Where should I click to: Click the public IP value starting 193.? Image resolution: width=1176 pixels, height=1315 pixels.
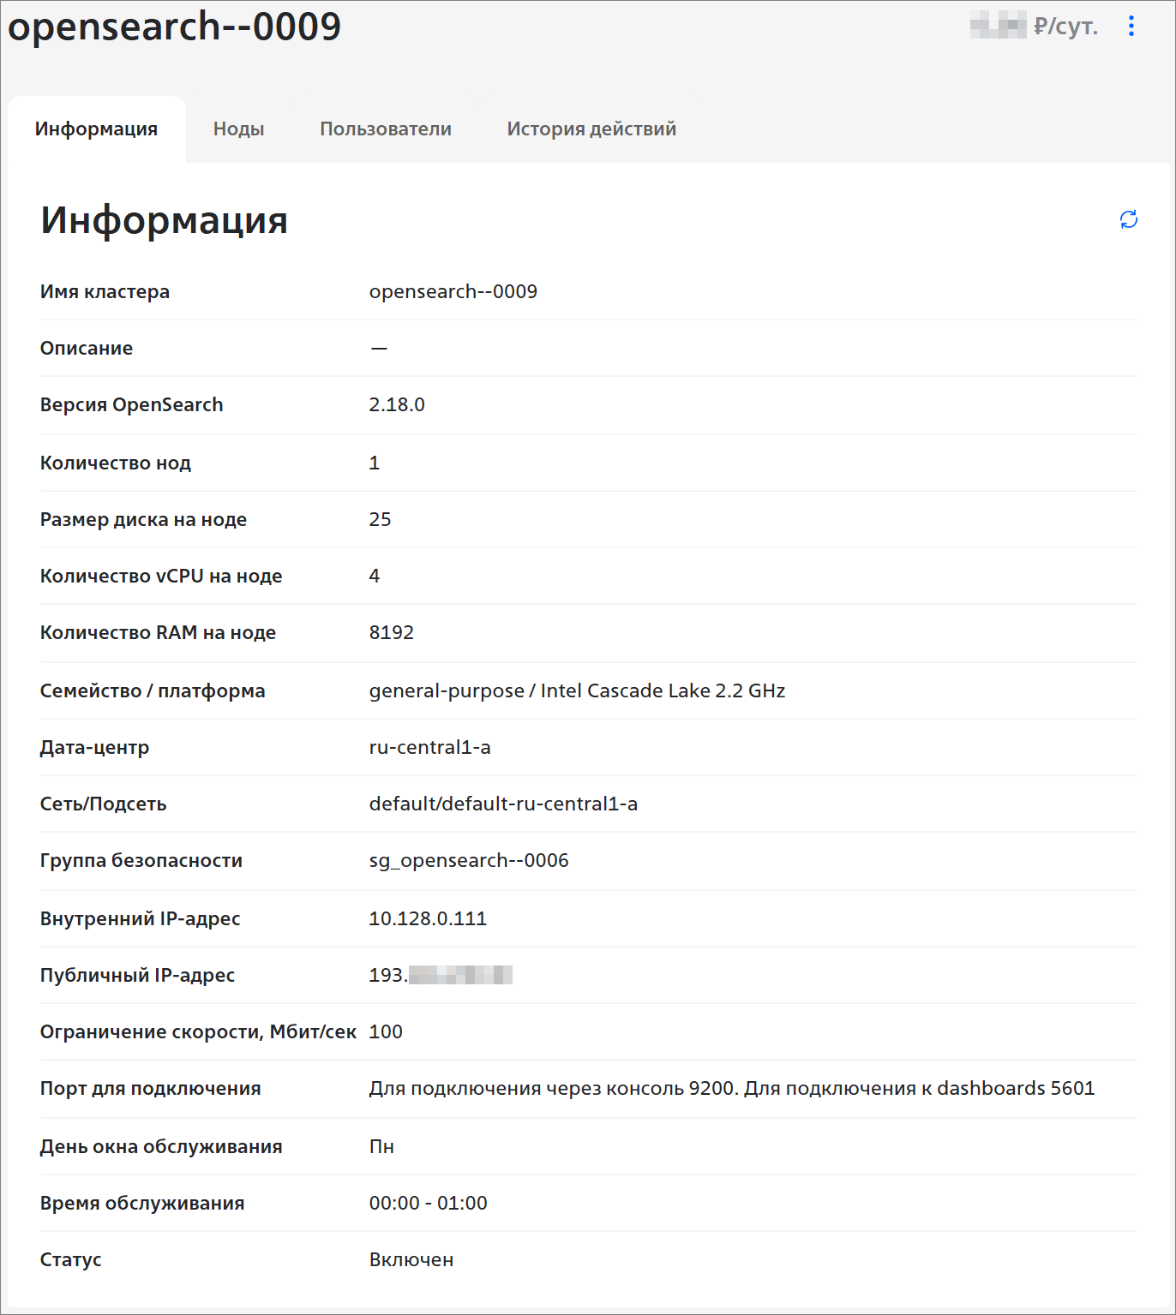[x=441, y=975]
